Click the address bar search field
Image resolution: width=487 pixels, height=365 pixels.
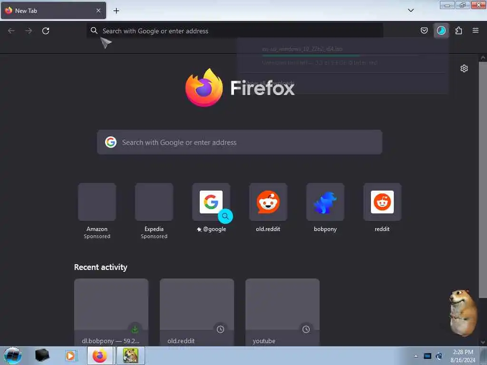pyautogui.click(x=234, y=31)
